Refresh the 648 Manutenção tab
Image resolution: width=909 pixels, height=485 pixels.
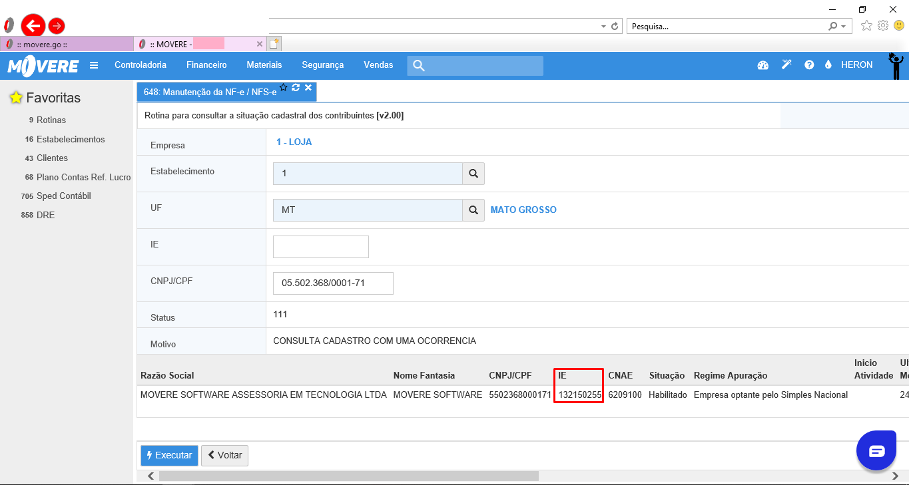[296, 87]
